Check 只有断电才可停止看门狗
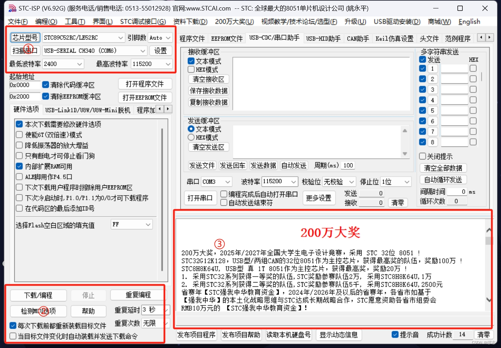This screenshot has width=501, height=348. click(19, 156)
